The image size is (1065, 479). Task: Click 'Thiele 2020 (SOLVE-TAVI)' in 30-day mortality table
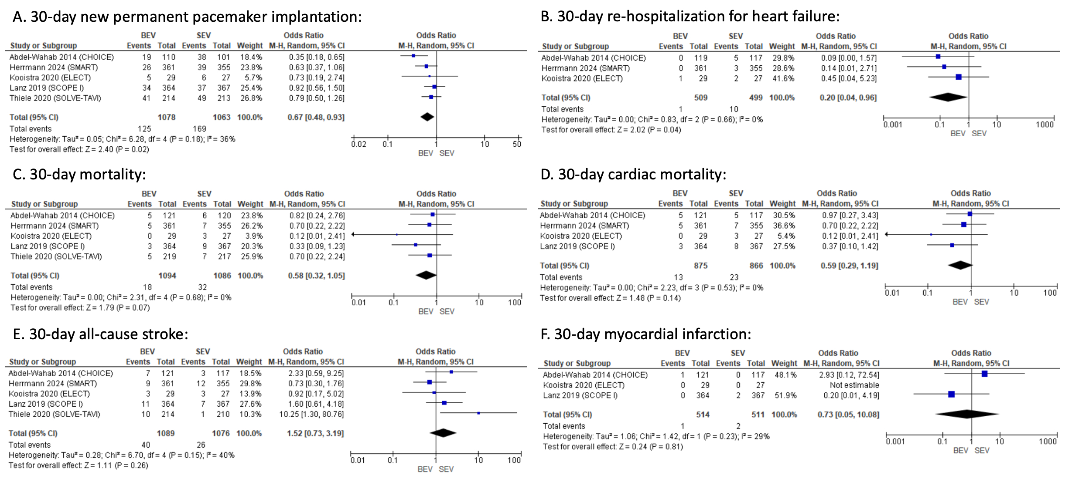pos(56,256)
